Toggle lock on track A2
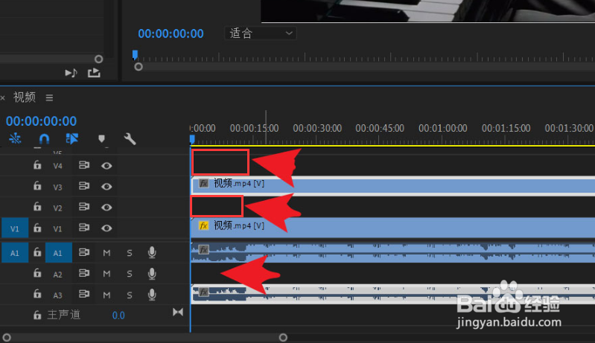Image resolution: width=595 pixels, height=343 pixels. [x=37, y=273]
